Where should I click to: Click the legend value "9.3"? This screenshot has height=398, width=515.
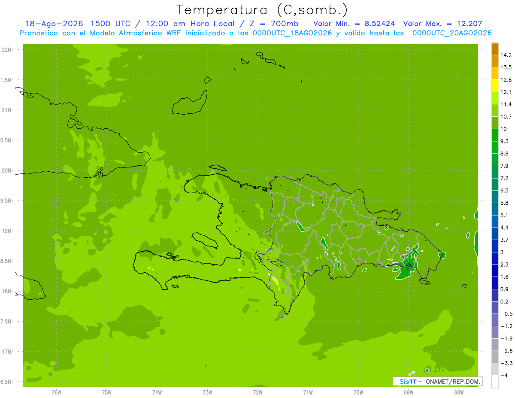click(x=505, y=141)
